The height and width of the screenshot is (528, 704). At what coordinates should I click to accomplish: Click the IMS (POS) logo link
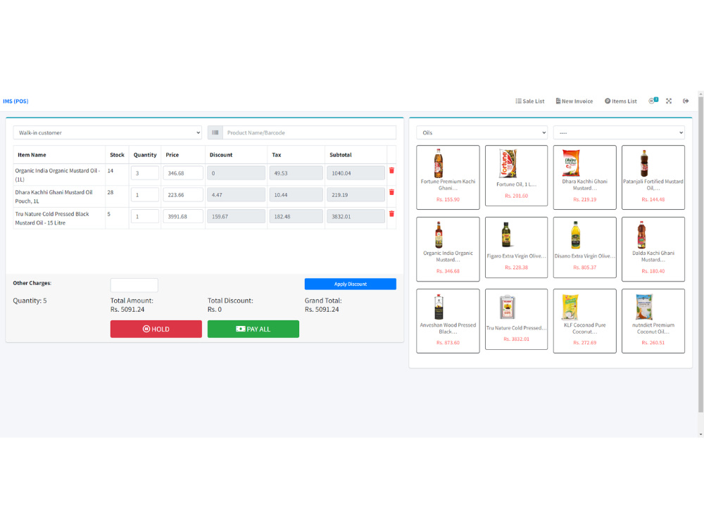[15, 101]
